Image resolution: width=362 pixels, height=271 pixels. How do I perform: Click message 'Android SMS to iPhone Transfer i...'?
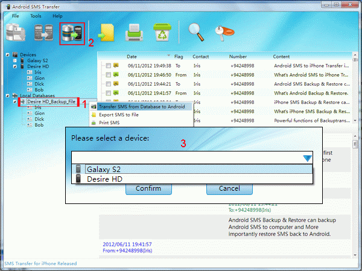point(311,66)
